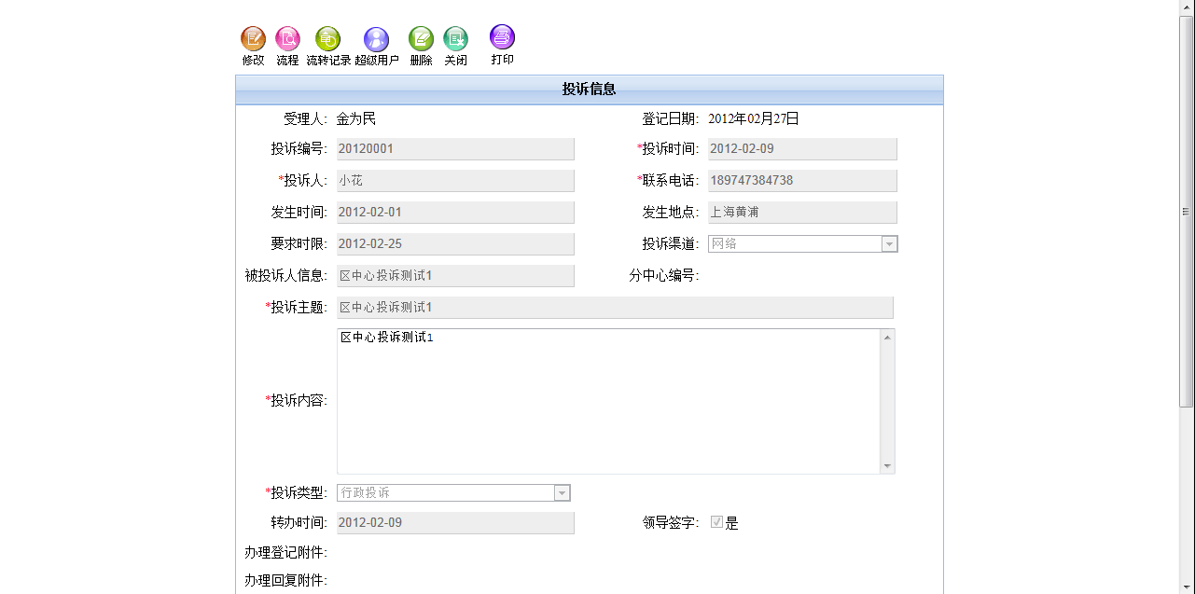Click the page's vertical scrollbar thumb

click(1187, 211)
